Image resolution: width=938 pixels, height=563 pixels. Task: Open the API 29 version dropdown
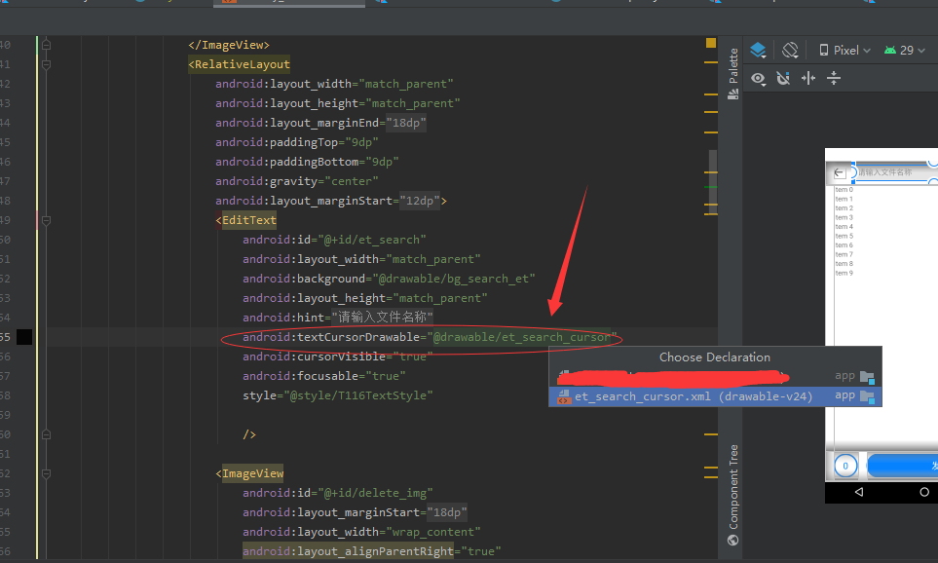tap(905, 51)
